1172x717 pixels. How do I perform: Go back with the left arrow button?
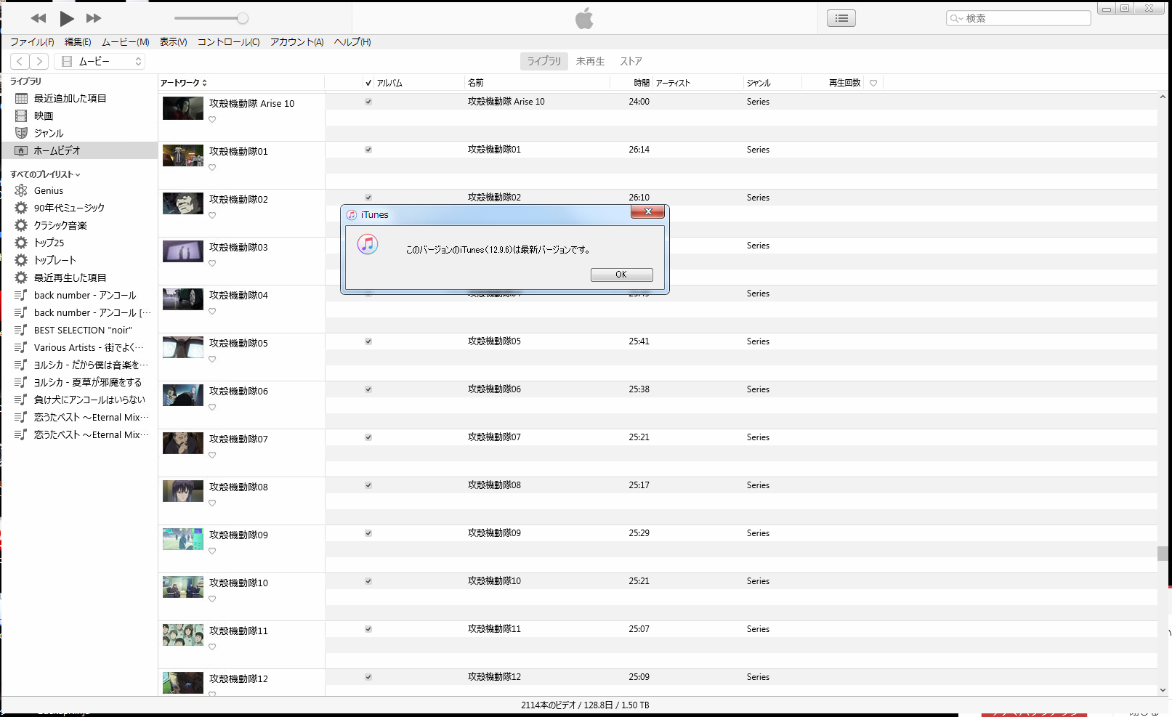[x=20, y=62]
